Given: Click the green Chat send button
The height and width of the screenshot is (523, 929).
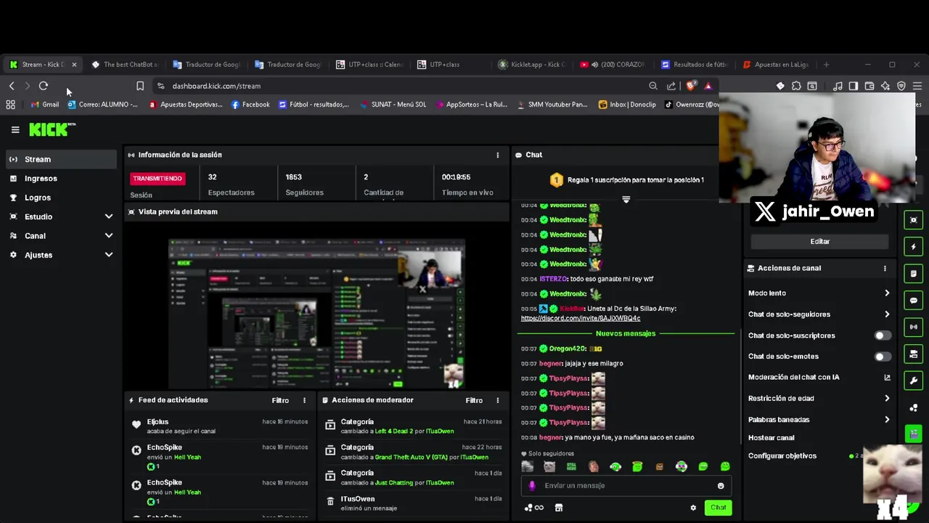Looking at the screenshot, I should [718, 508].
